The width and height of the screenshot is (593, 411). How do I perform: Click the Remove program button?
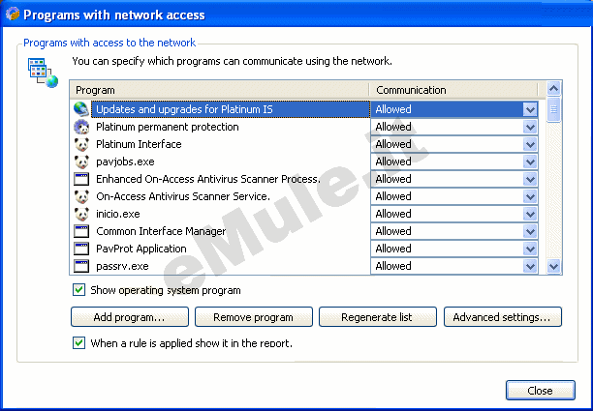click(254, 316)
